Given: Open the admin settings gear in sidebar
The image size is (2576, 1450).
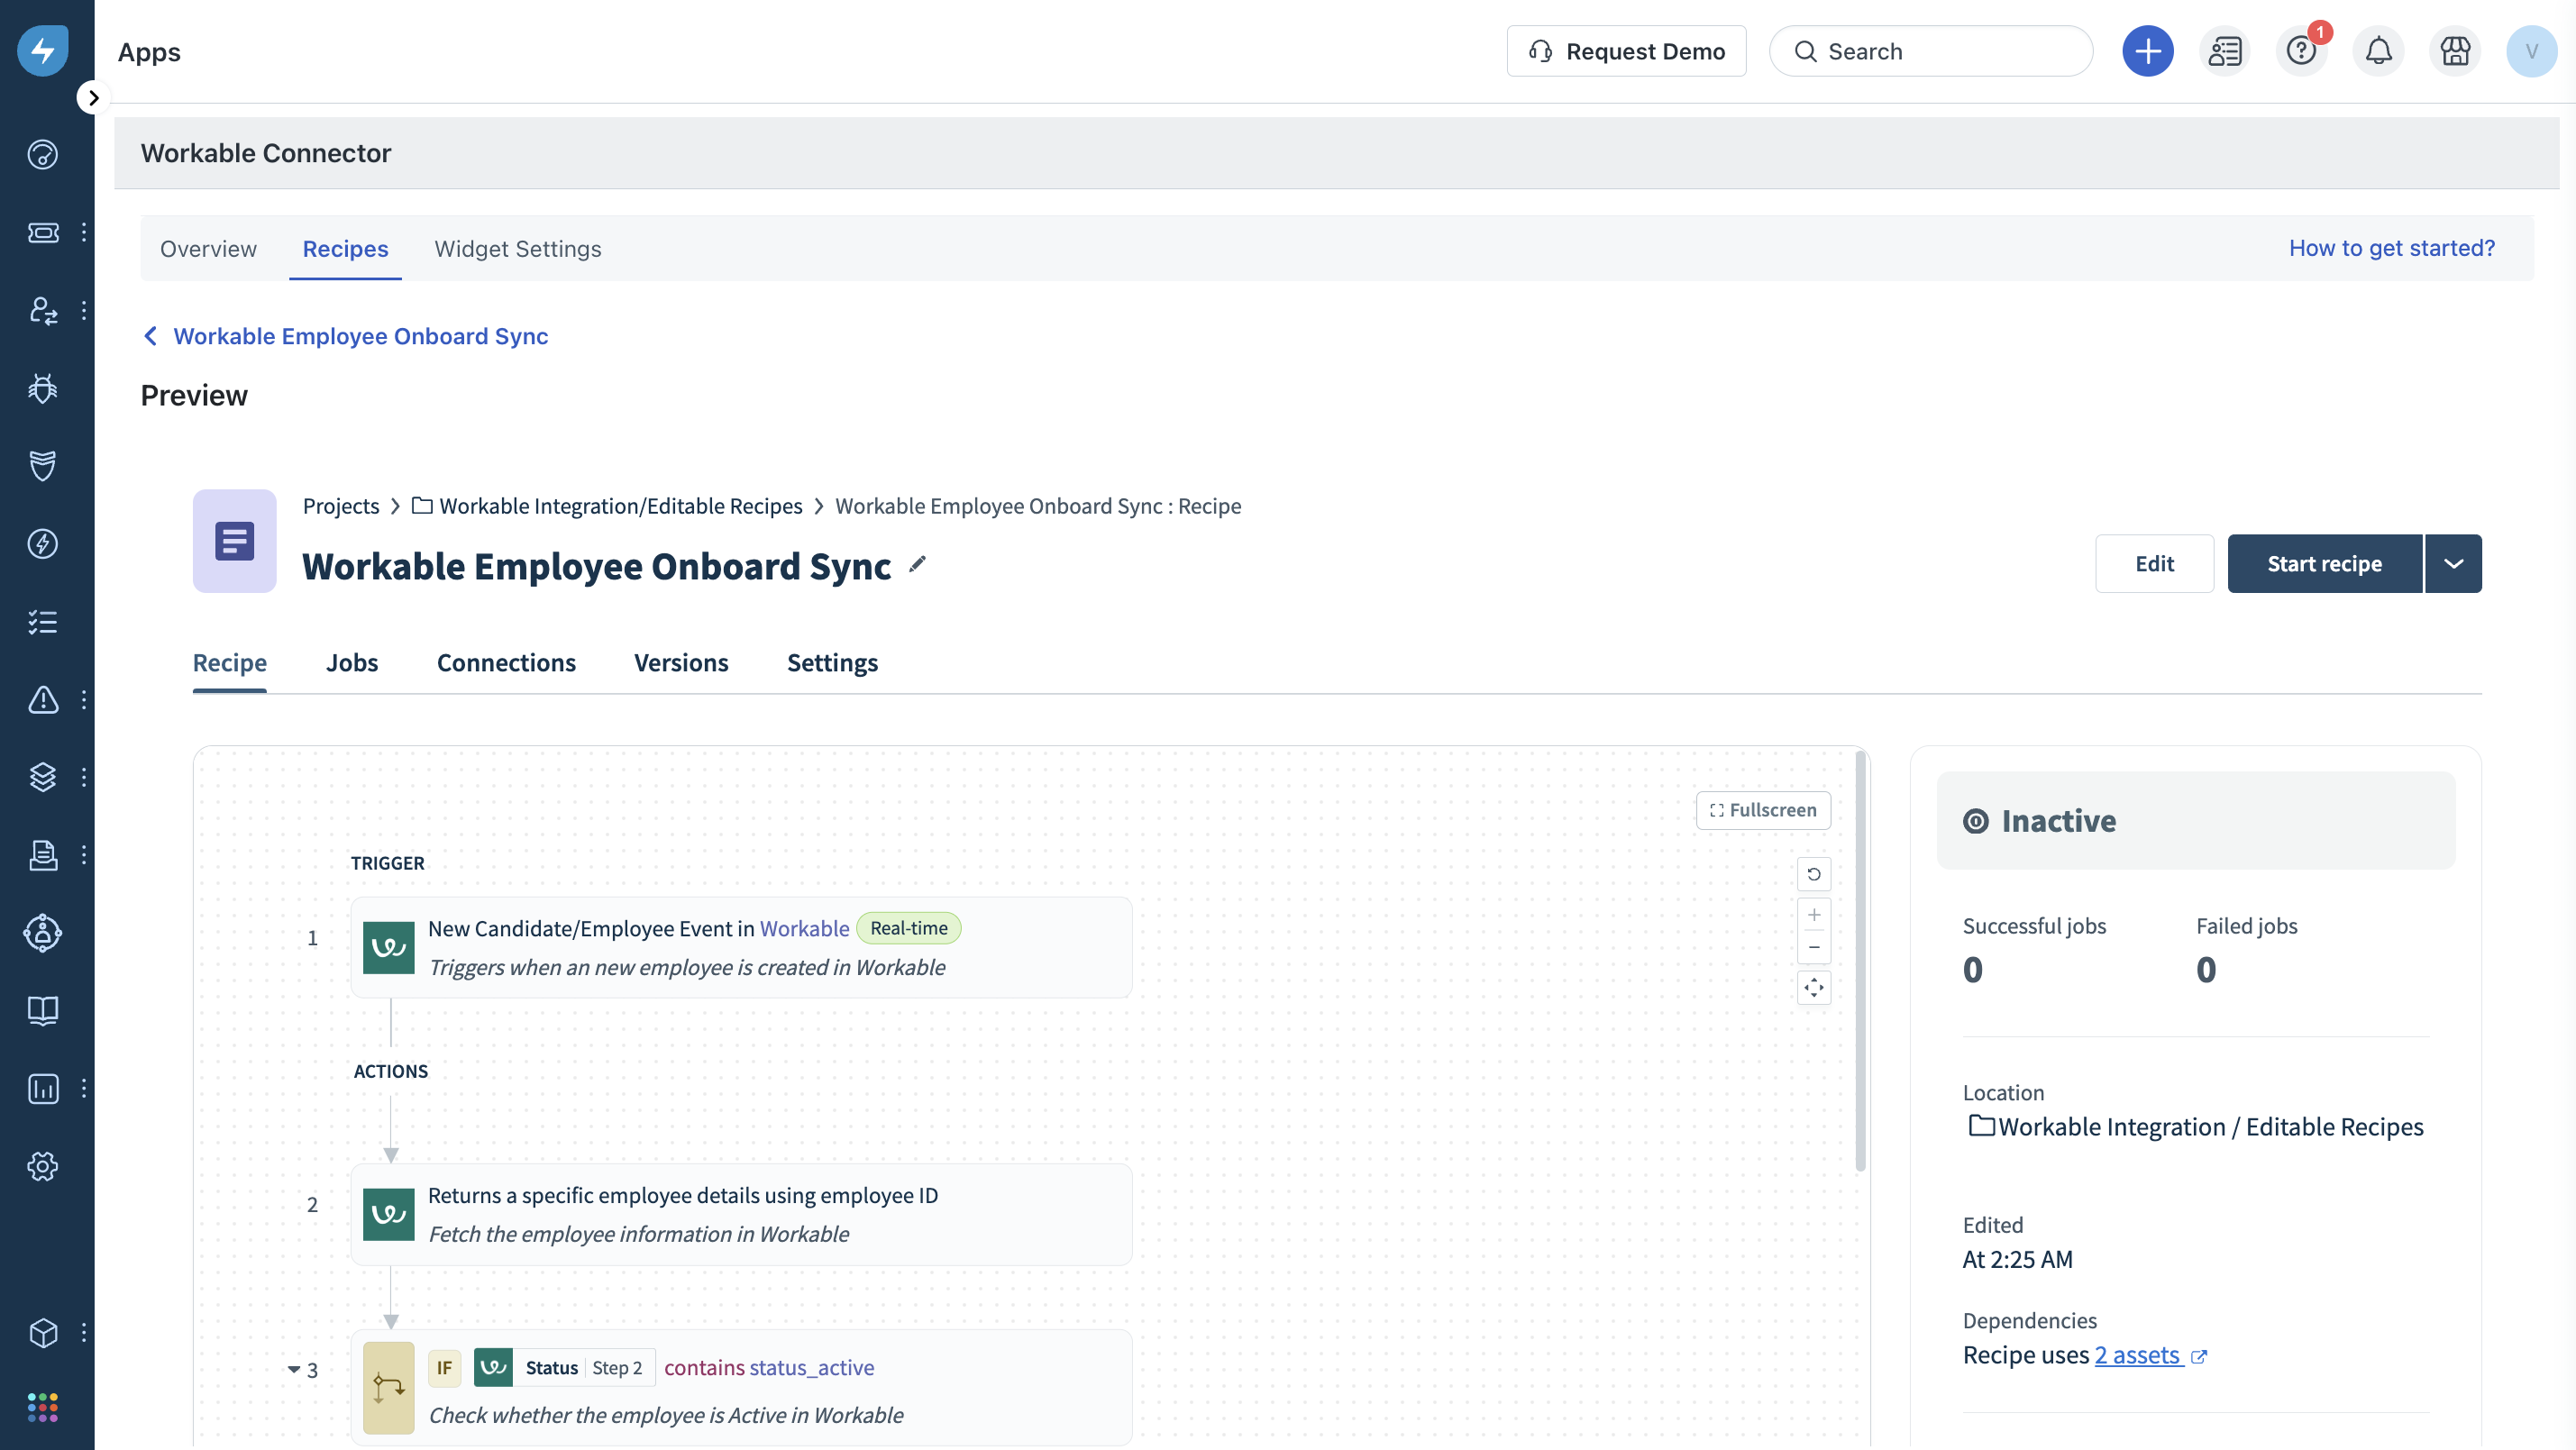Looking at the screenshot, I should point(42,1166).
